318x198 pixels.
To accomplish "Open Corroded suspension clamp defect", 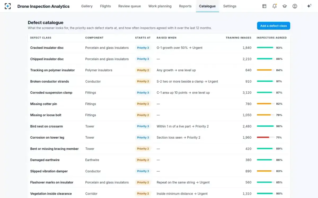I will click(x=51, y=93).
